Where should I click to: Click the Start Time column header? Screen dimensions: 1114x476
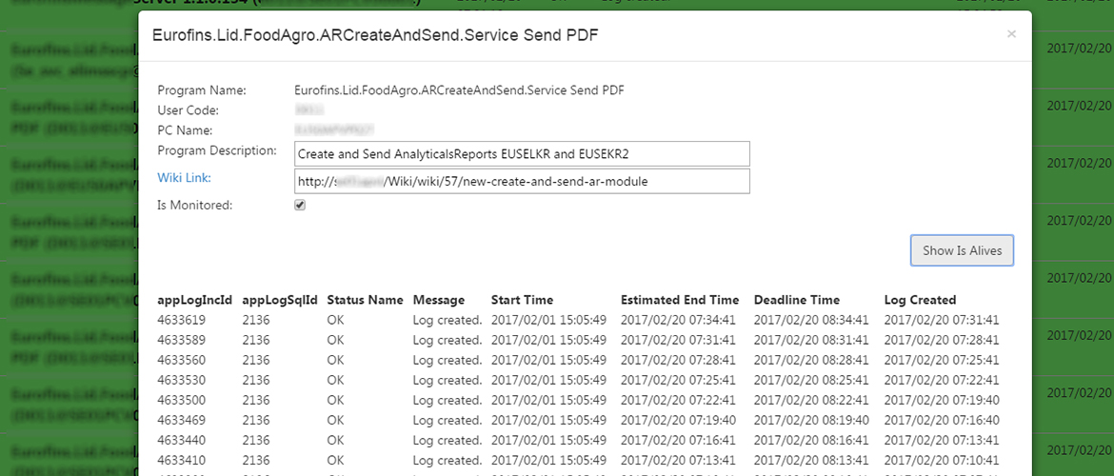click(x=522, y=300)
